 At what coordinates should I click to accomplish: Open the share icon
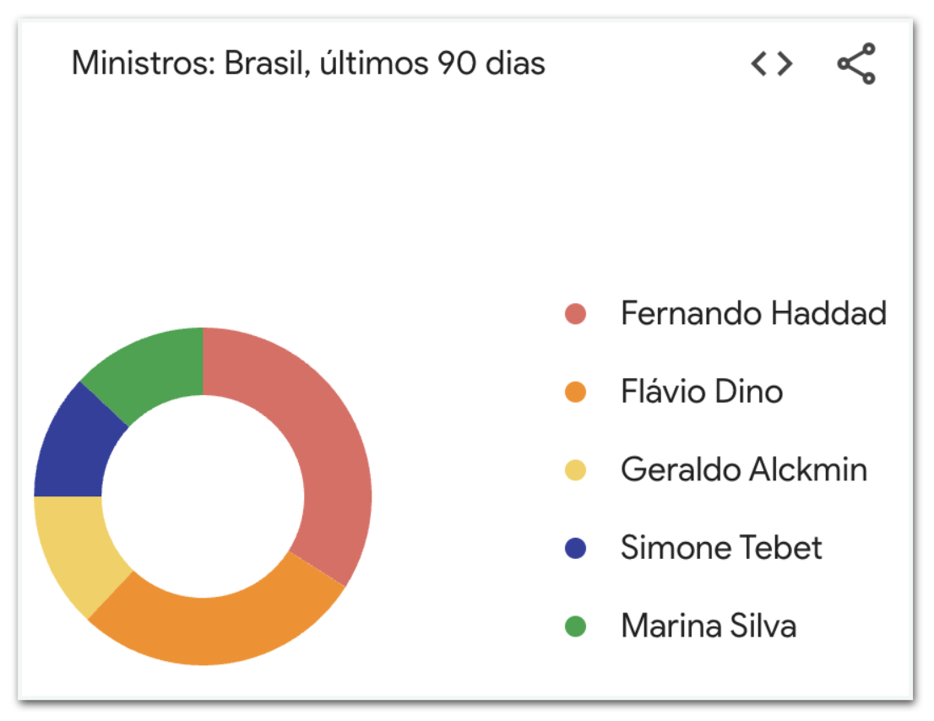856,63
